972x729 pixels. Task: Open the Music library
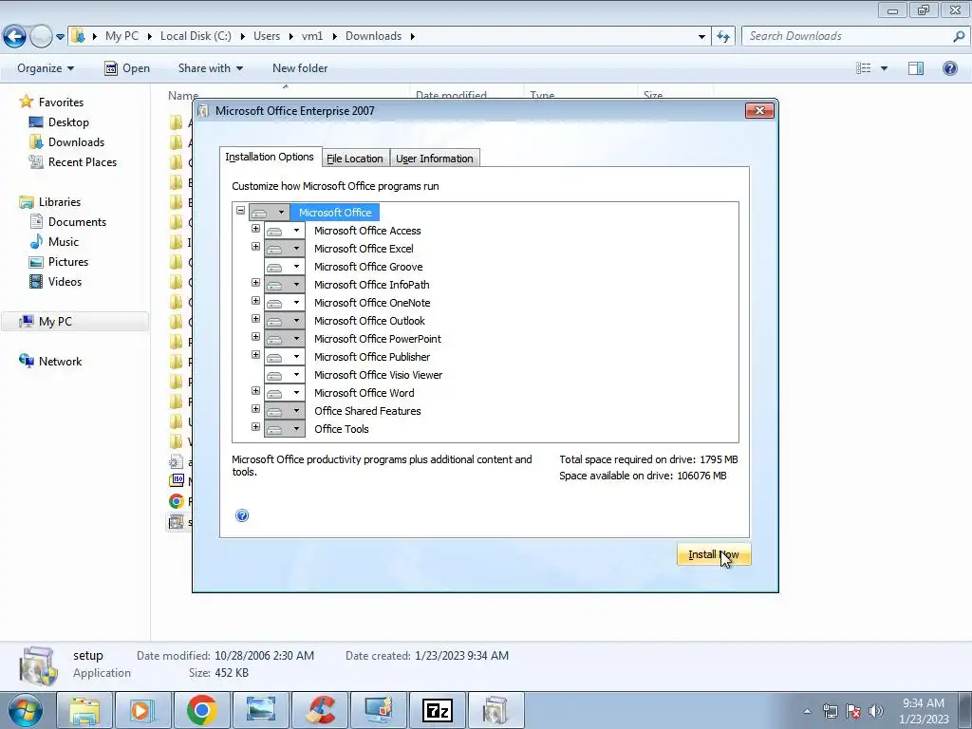(54, 242)
